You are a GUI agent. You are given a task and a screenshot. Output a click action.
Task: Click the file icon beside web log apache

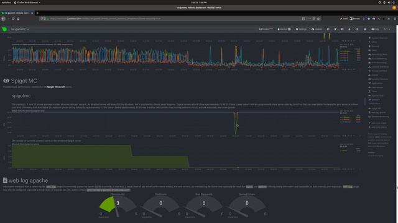click(x=5, y=180)
